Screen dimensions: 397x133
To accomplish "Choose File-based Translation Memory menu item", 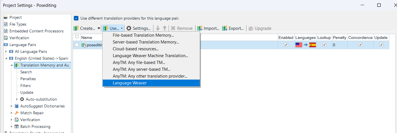I will (151, 35).
